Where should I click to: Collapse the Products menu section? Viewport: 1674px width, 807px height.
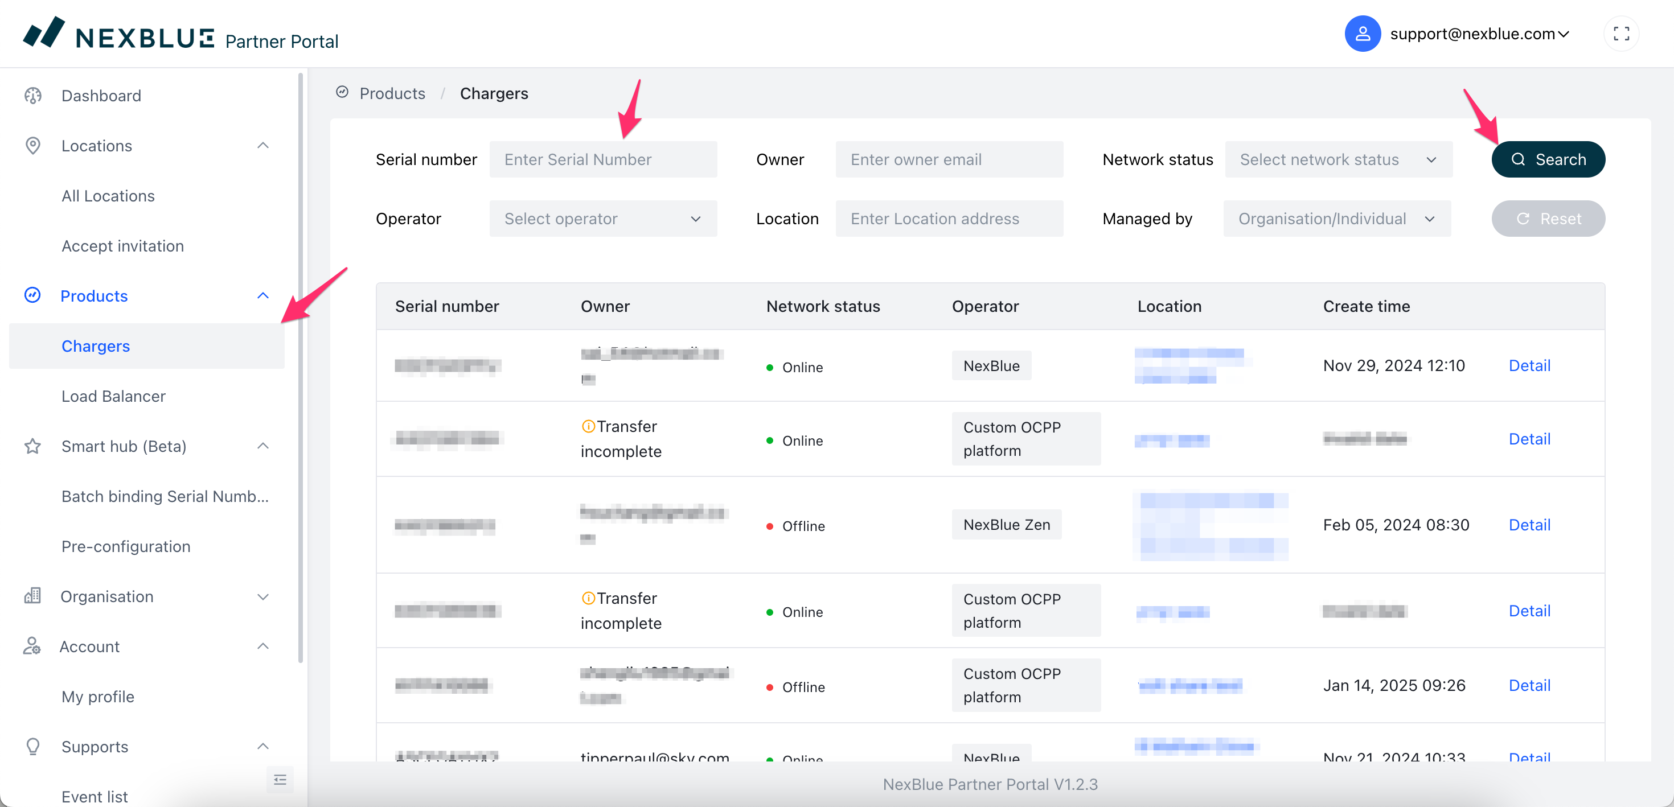pyautogui.click(x=262, y=295)
